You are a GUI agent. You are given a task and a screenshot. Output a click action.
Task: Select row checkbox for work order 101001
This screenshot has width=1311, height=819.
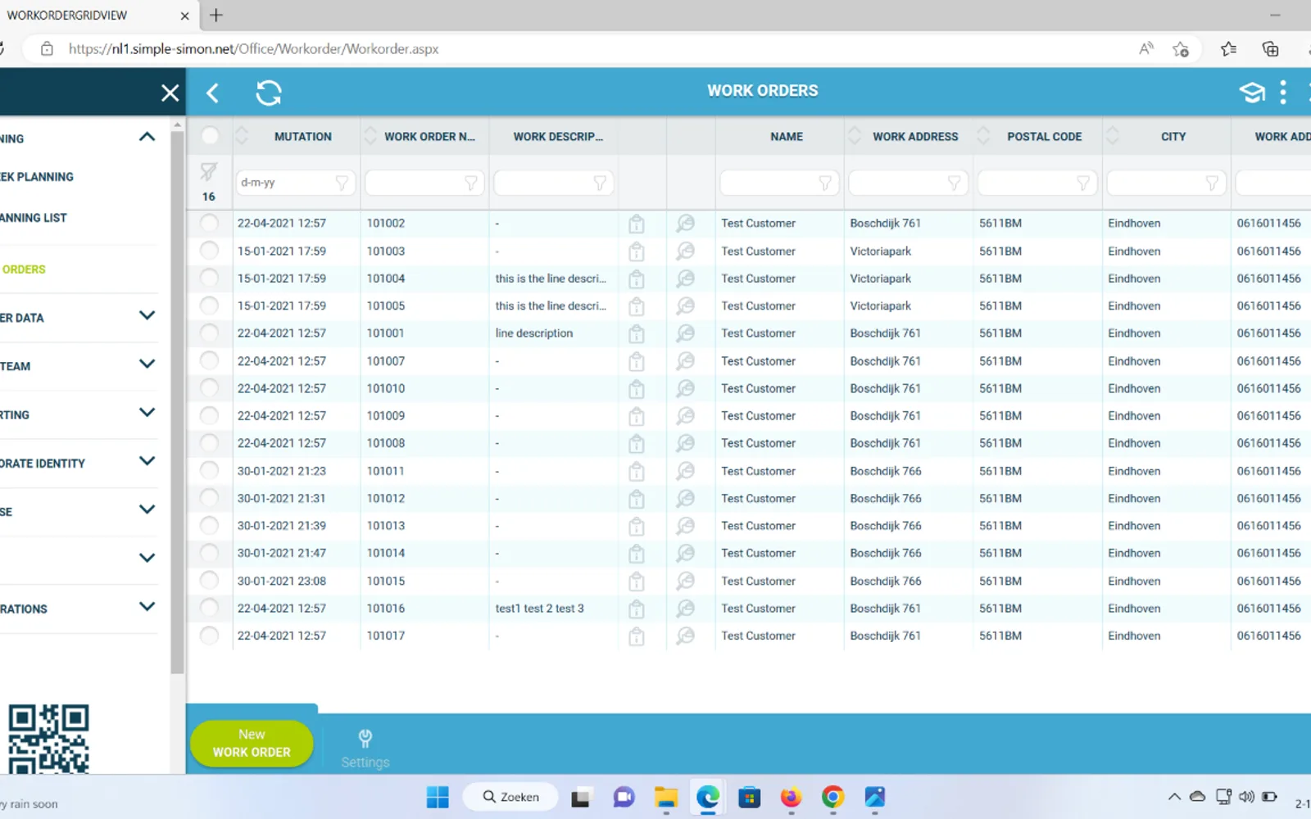point(210,333)
